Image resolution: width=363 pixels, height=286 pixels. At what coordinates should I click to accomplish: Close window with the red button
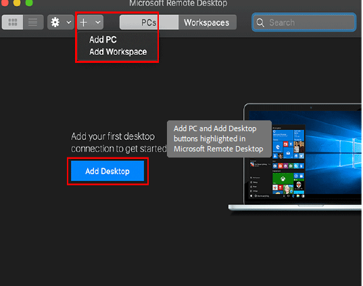point(5,2)
